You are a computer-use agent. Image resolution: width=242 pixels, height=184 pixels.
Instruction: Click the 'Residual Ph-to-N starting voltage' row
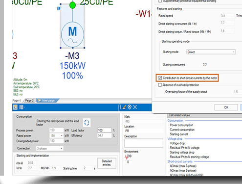tap(189, 157)
